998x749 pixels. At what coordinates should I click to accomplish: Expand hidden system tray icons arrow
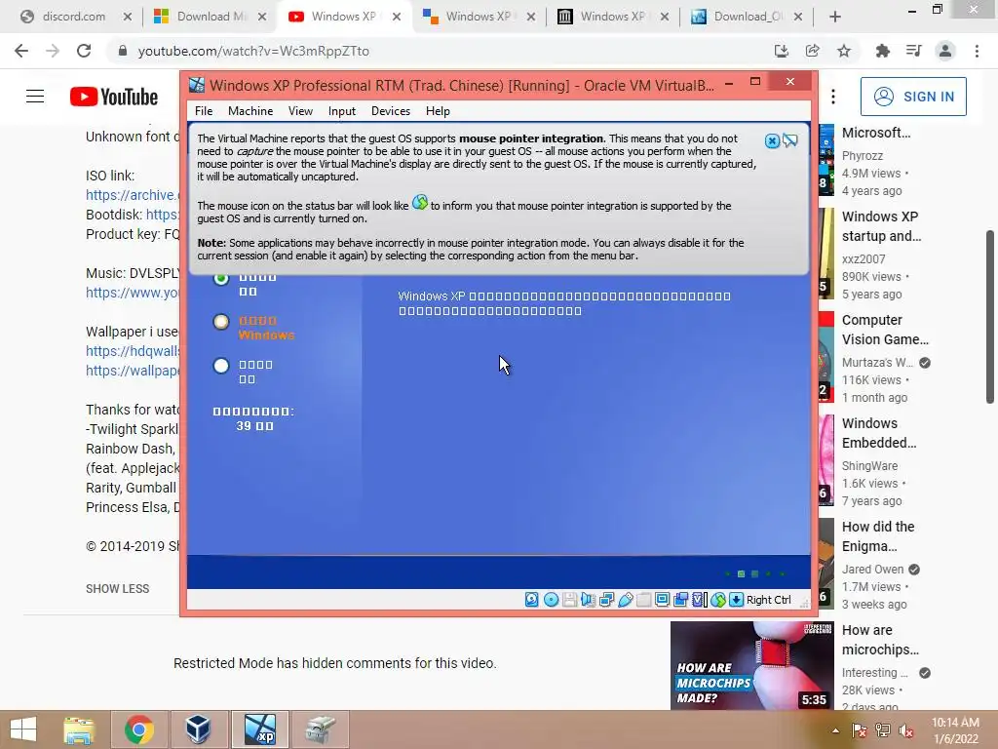coord(835,730)
